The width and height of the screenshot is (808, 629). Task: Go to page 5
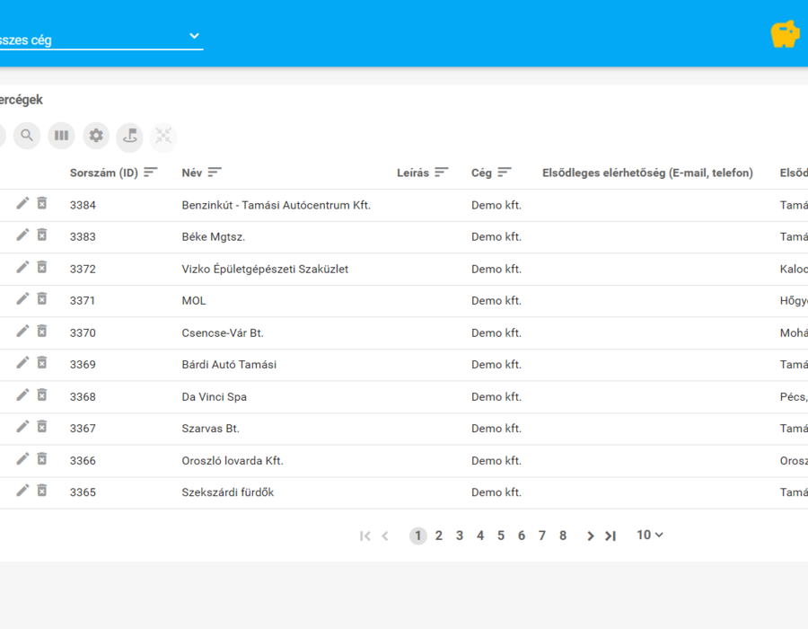[501, 536]
